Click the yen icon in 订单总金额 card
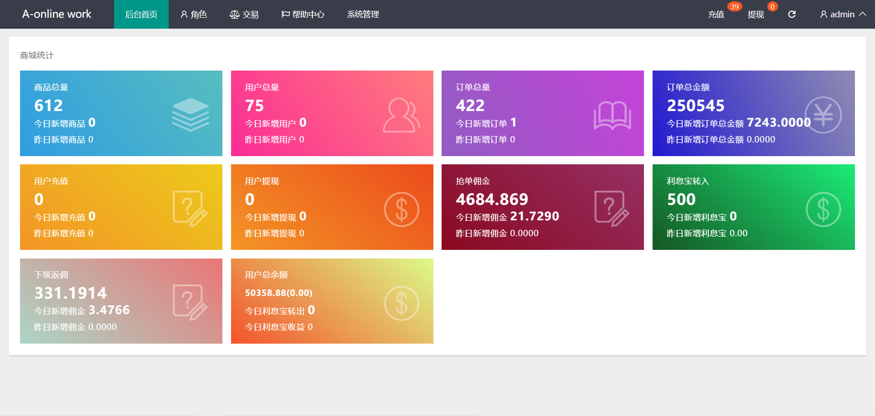This screenshot has width=875, height=416. 823,115
